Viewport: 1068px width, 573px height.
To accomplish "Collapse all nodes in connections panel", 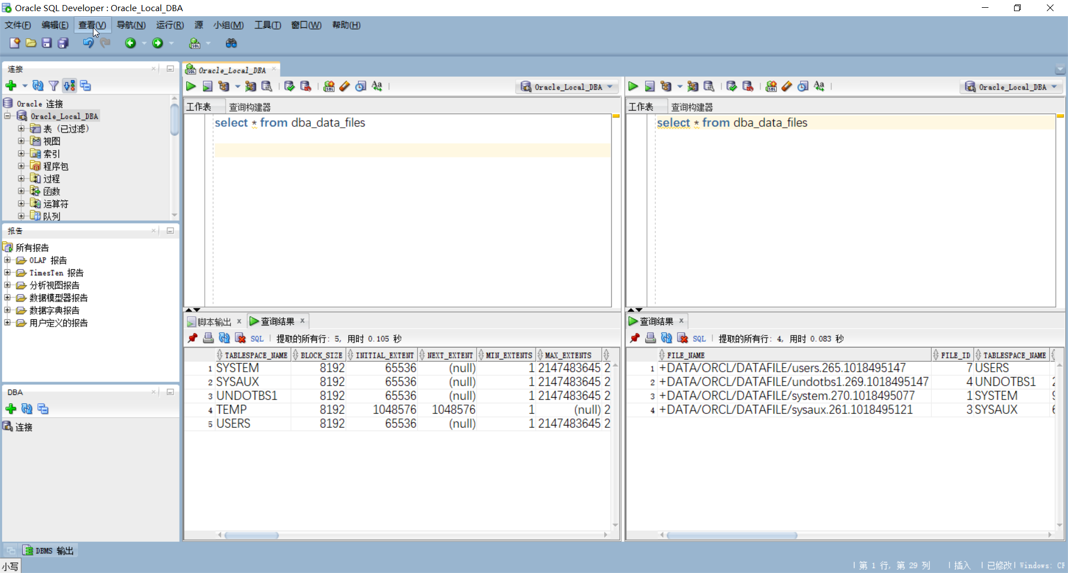I will [85, 86].
